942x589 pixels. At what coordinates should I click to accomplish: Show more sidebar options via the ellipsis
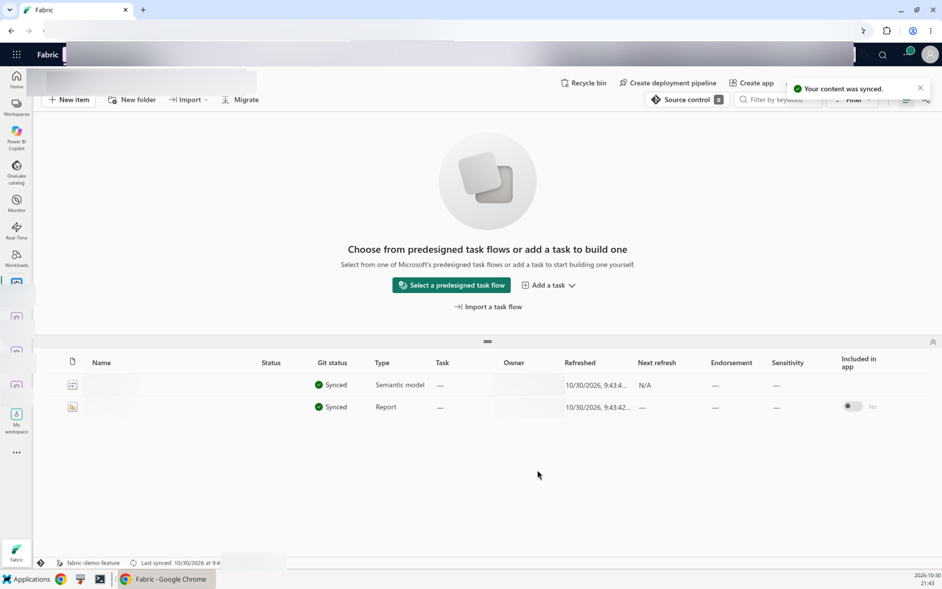click(16, 453)
